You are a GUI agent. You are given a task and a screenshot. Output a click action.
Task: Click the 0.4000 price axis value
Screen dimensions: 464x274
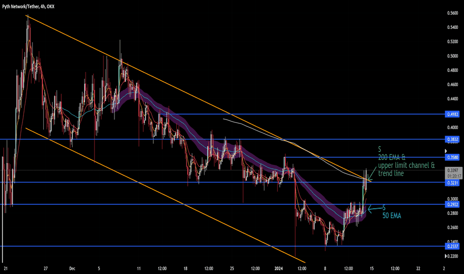pos(453,128)
